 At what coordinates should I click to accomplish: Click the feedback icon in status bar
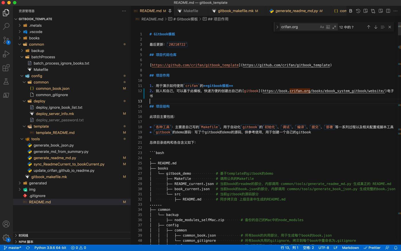tap(387, 248)
